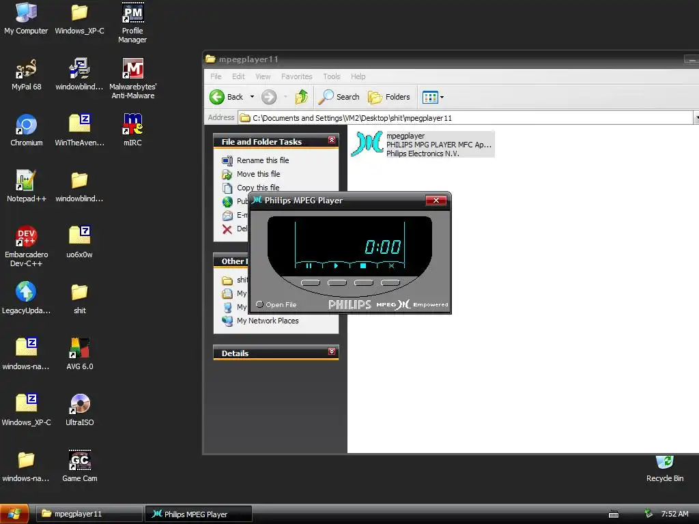This screenshot has height=524, width=699.
Task: Select the mIRC desktop icon
Action: click(x=132, y=130)
